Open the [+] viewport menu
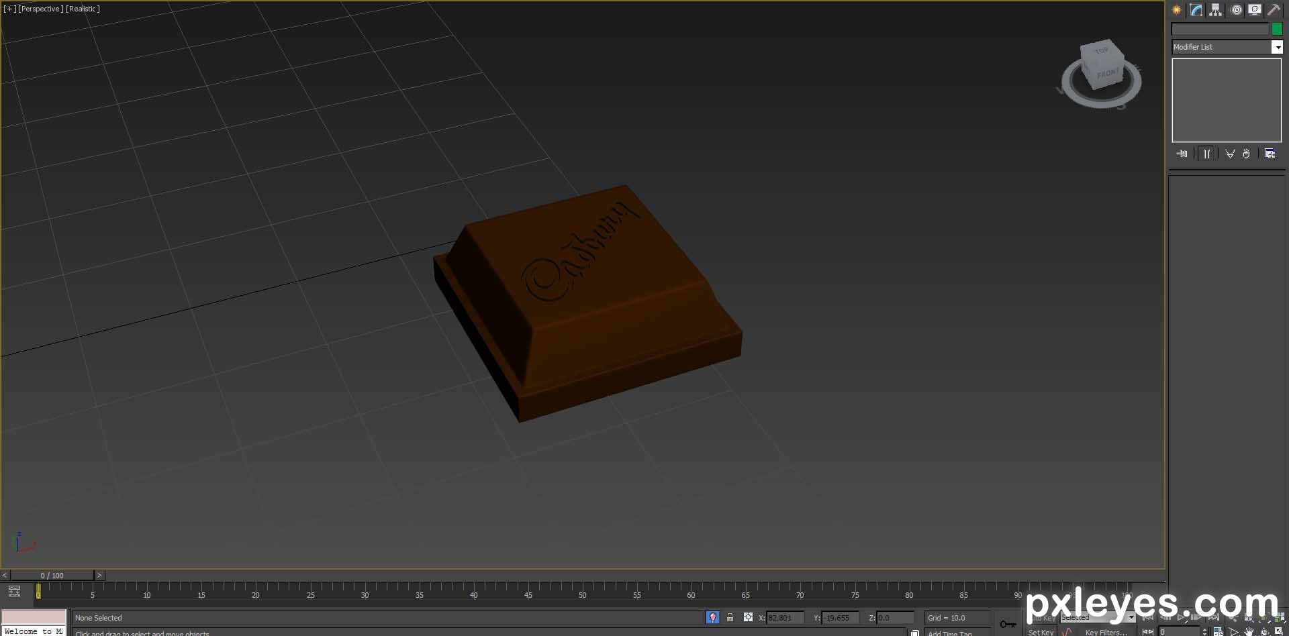1289x636 pixels. 9,9
